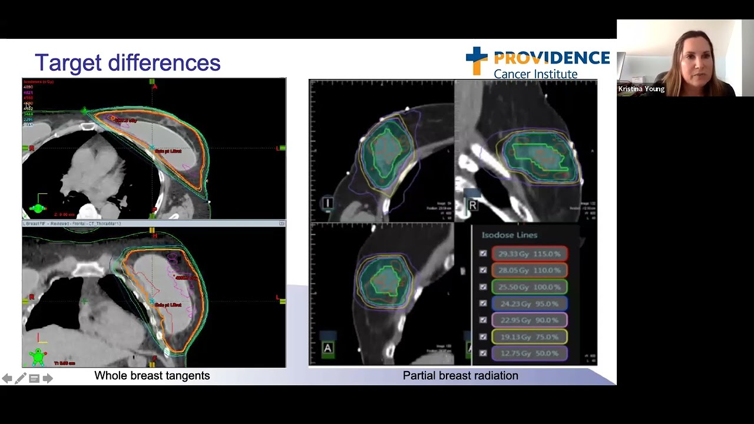The height and width of the screenshot is (424, 754).
Task: Click Kristina Young's video thumbnail
Action: pyautogui.click(x=685, y=58)
